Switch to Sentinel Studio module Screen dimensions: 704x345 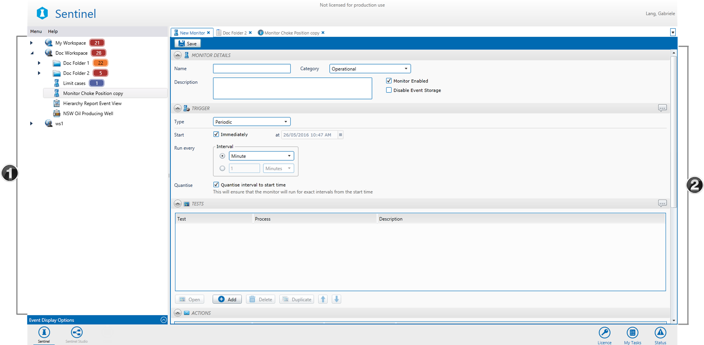pos(76,333)
